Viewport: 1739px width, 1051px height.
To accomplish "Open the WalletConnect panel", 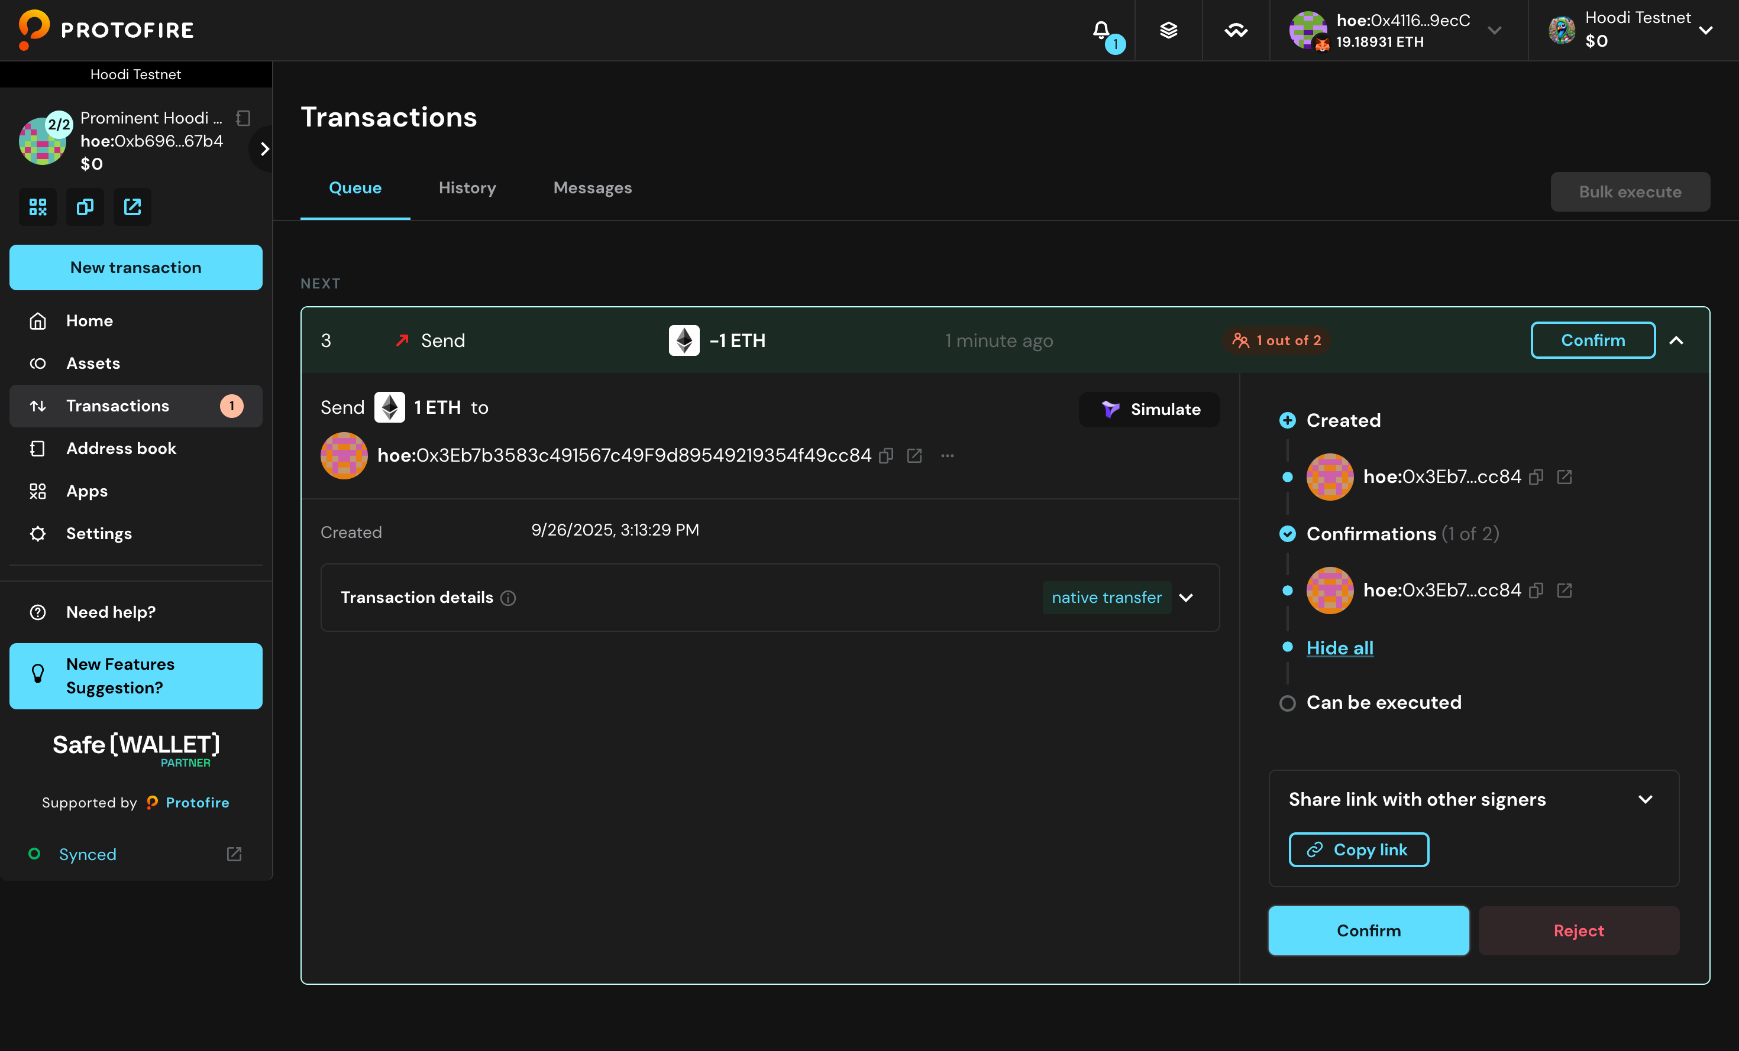I will [x=1235, y=30].
